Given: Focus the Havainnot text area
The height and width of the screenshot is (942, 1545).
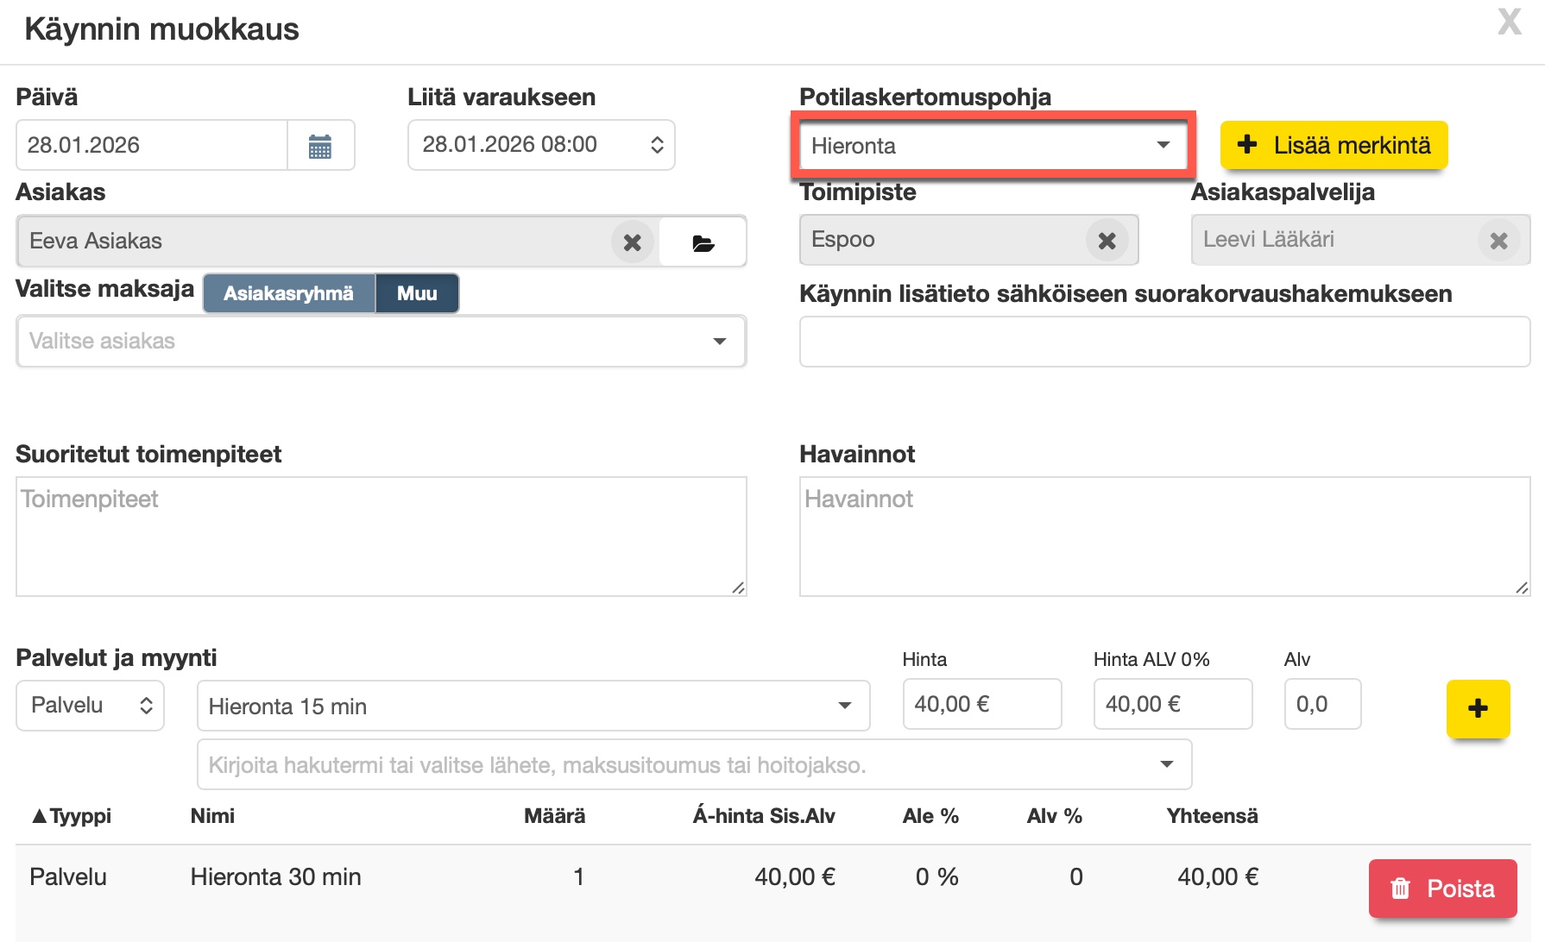Looking at the screenshot, I should (1163, 537).
